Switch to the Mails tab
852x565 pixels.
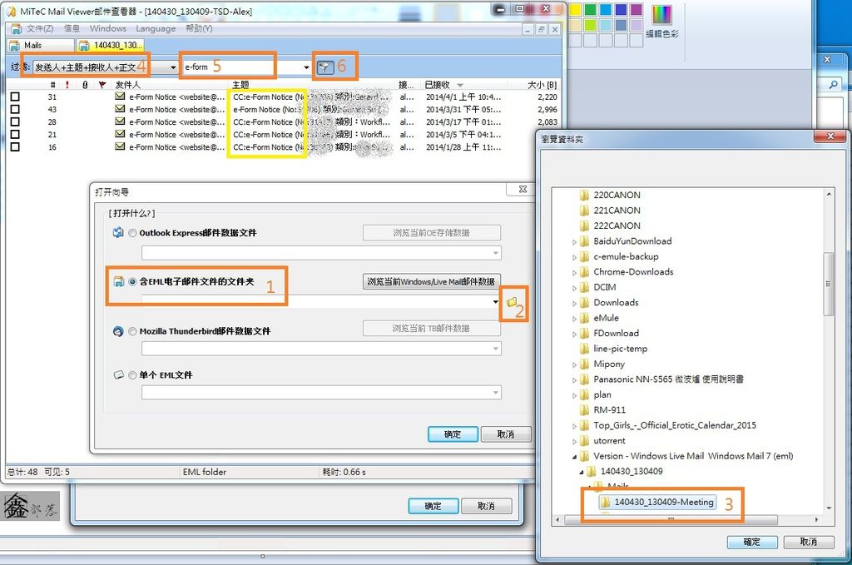40,45
